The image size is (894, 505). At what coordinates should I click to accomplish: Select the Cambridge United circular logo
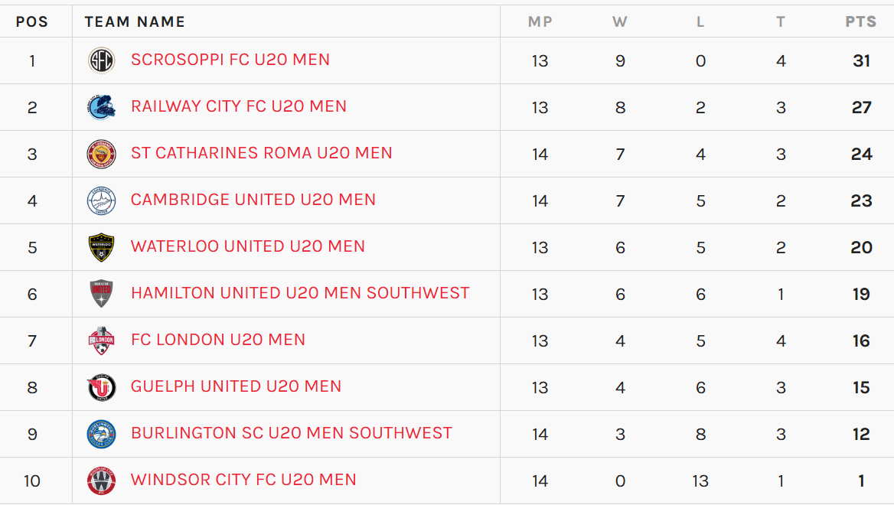click(102, 200)
